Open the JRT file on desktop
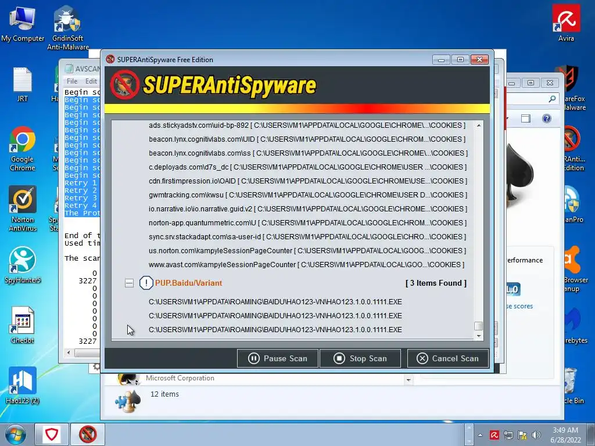 [x=23, y=85]
